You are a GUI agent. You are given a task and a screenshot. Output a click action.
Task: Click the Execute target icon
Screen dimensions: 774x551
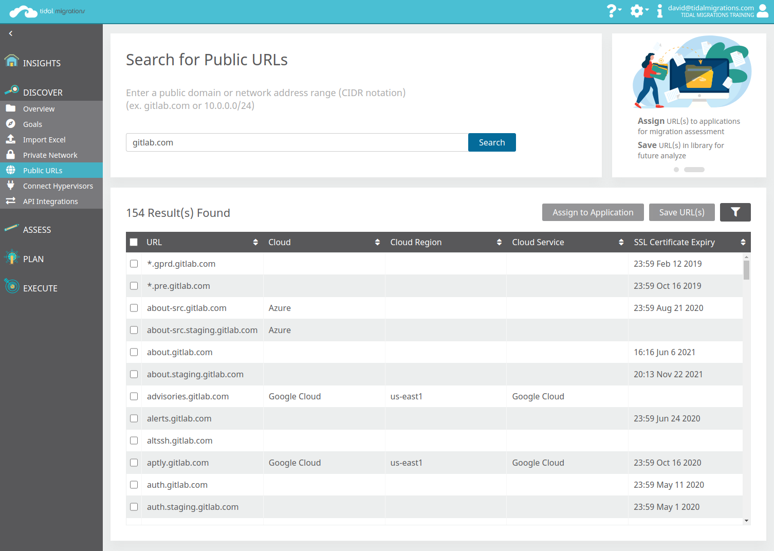pyautogui.click(x=11, y=286)
